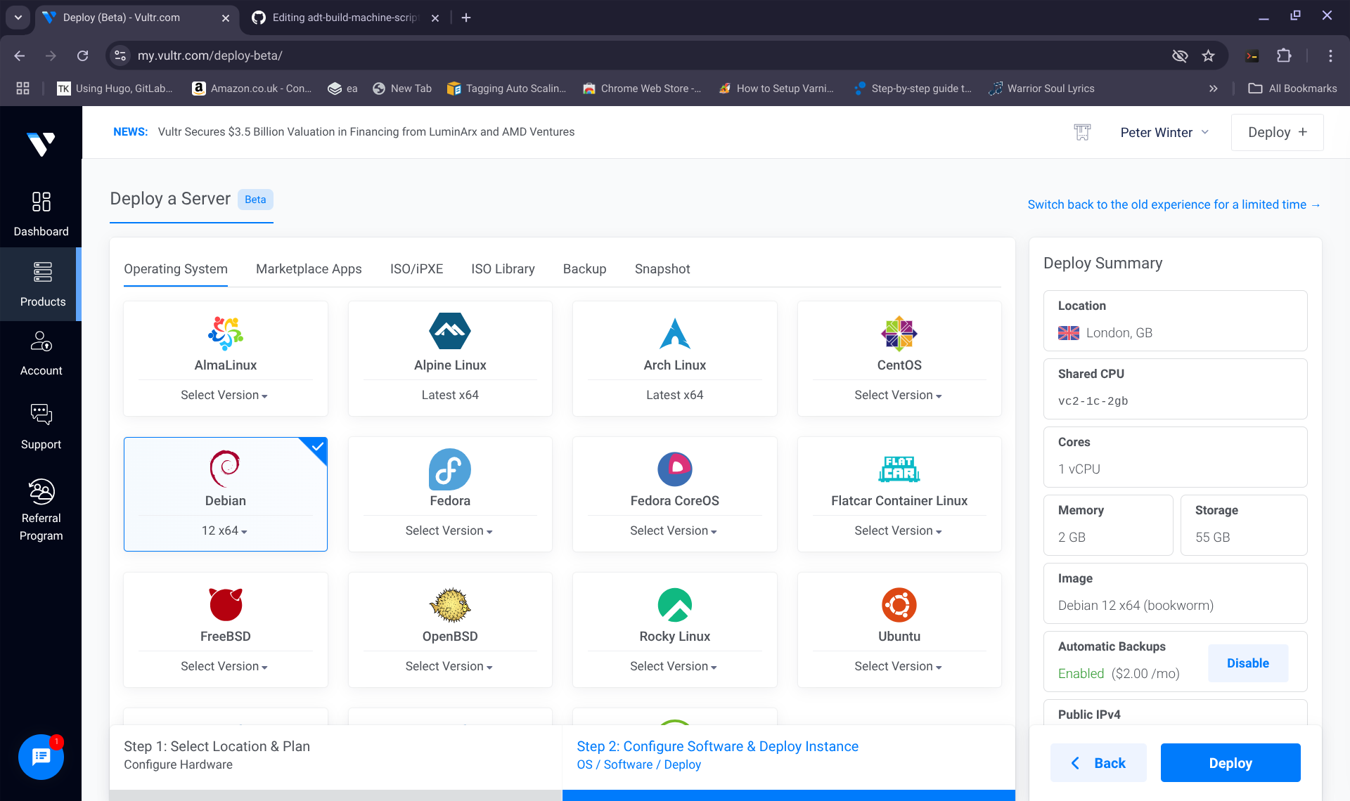Click the Ubuntu logo icon
1350x801 pixels.
point(899,605)
